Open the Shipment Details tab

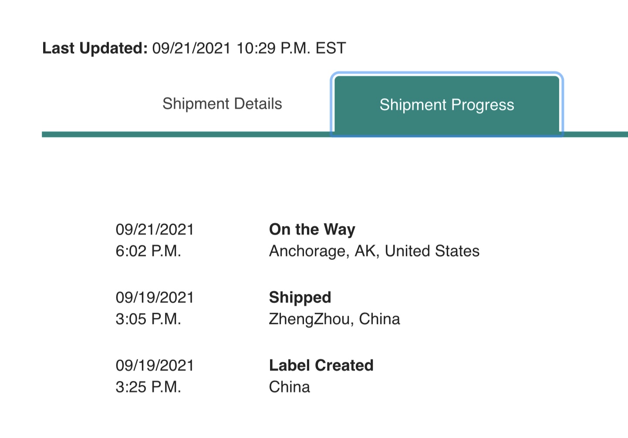click(x=222, y=104)
